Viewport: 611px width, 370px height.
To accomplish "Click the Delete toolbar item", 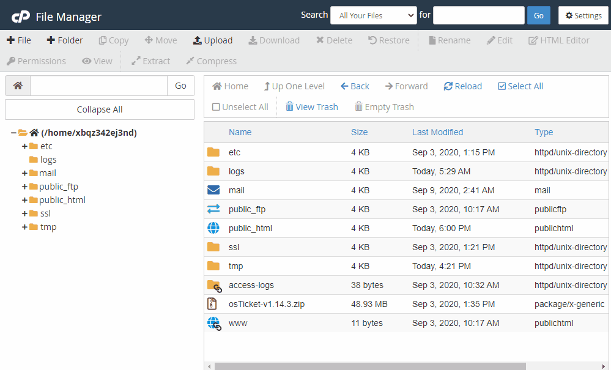I will tap(334, 40).
